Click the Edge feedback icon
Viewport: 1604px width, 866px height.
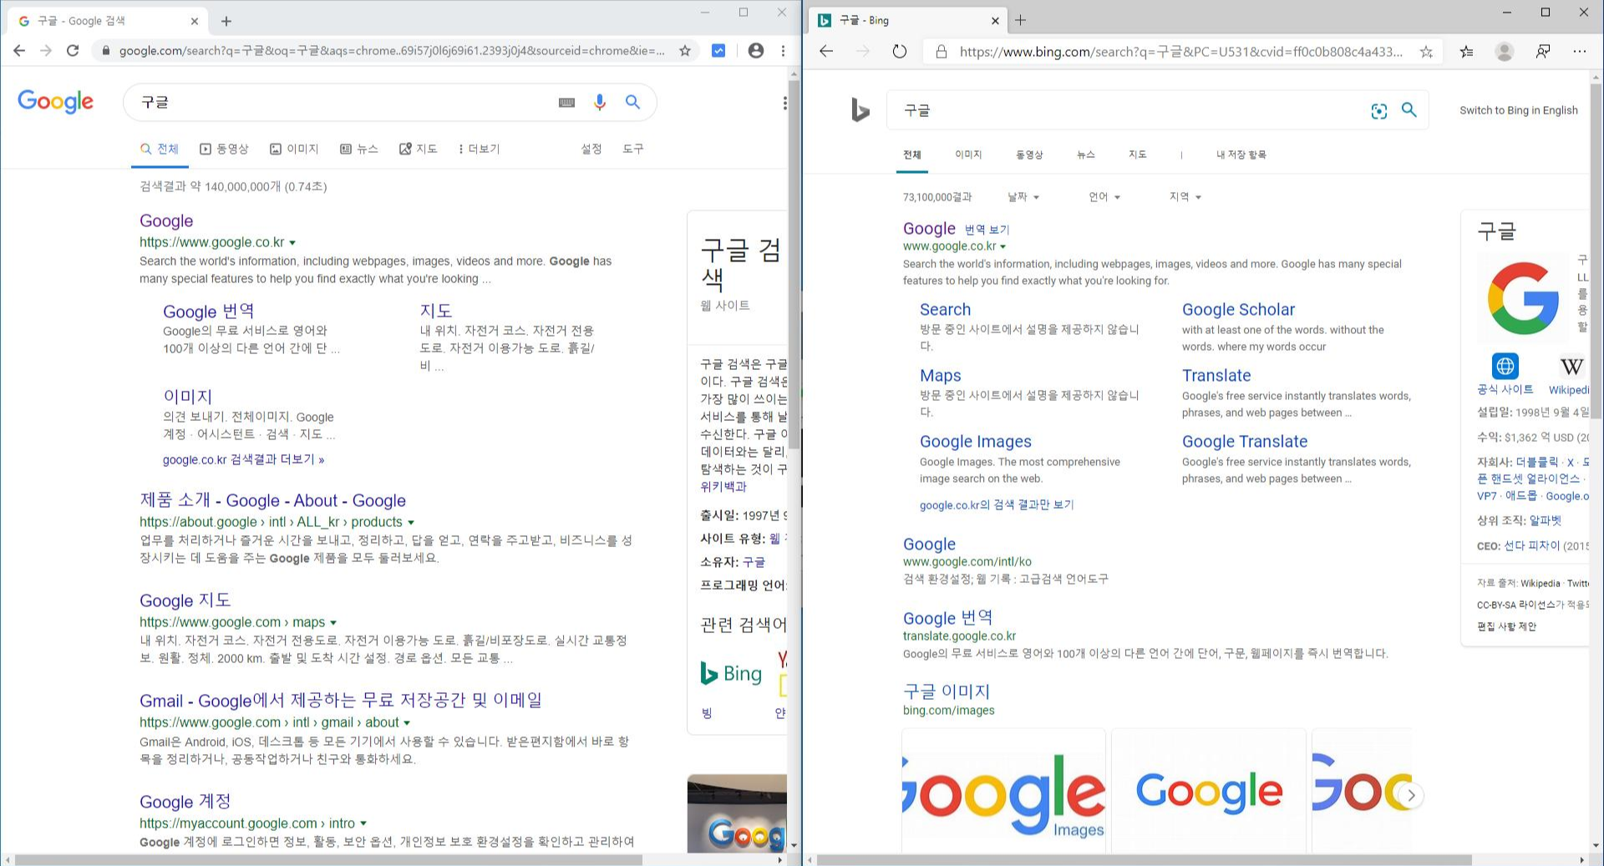pos(1543,52)
